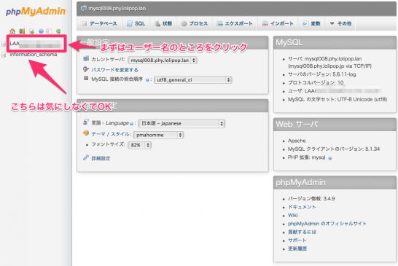Viewport: 398px width, 266px height.
Task: Open the エクスポート tab
Action: point(235,23)
